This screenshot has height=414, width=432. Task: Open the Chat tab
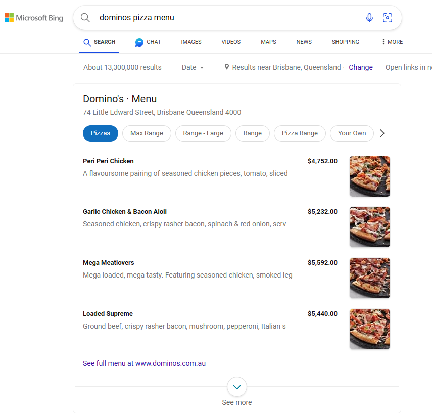148,42
